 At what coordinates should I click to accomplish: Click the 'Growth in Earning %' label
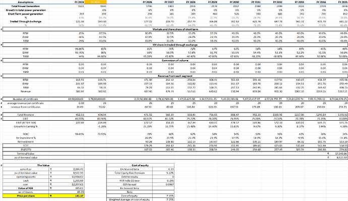[x=26, y=126]
